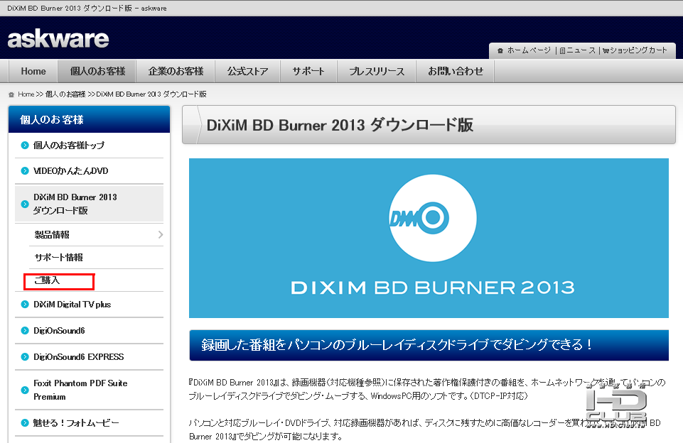Expand the 製品情報 chevron arrow

[x=161, y=234]
